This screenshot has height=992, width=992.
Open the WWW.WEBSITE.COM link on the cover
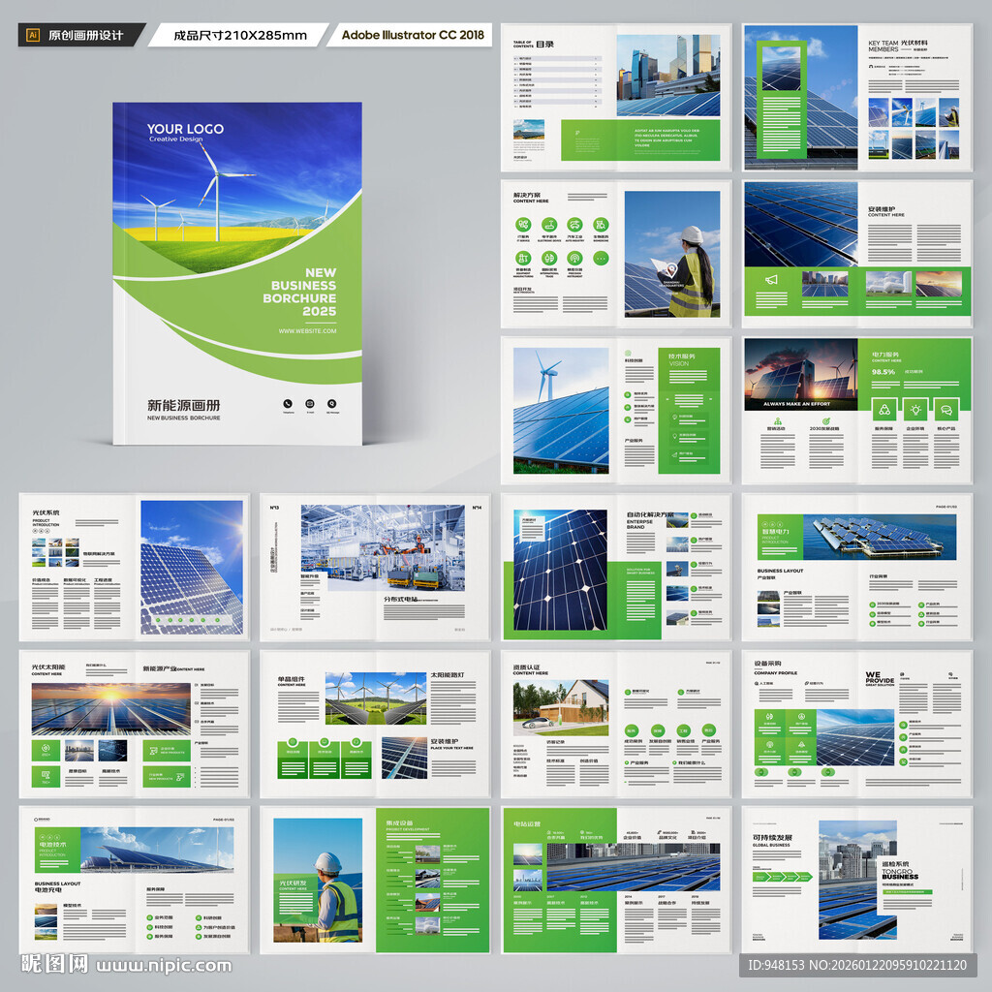click(307, 331)
